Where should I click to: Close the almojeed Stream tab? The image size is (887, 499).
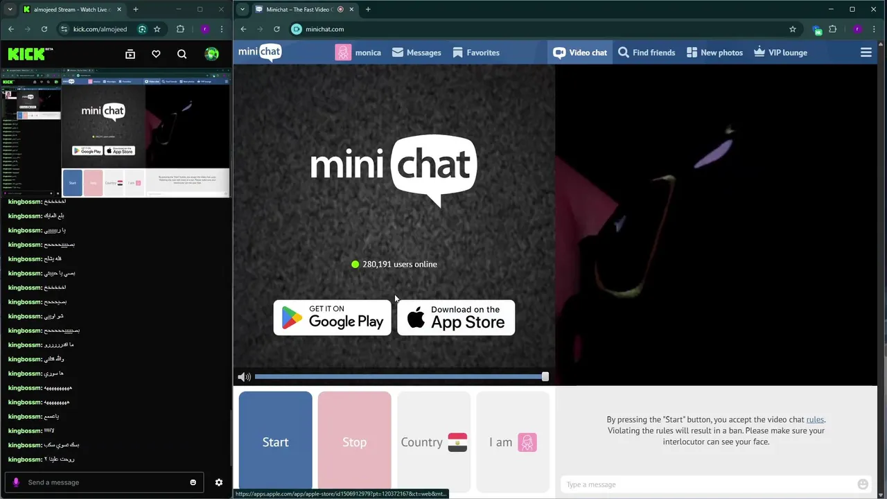pos(118,9)
